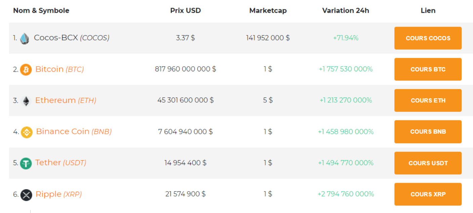Open the COURS BTC page
The image size is (473, 213).
[428, 69]
